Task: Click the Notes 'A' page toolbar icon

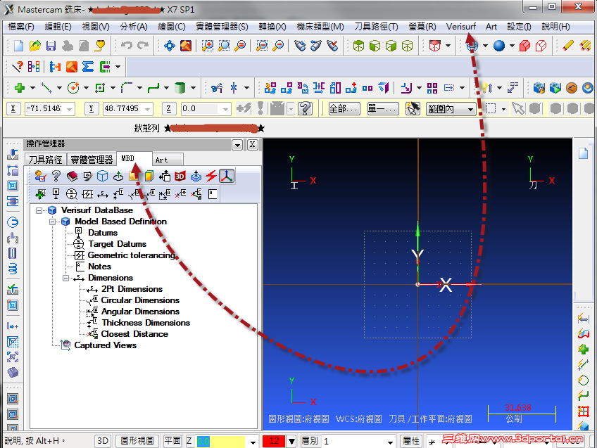Action: coord(213,194)
